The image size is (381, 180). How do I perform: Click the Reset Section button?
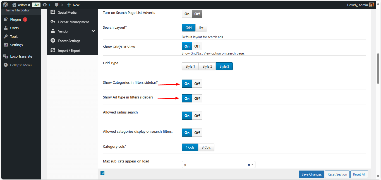click(x=337, y=174)
